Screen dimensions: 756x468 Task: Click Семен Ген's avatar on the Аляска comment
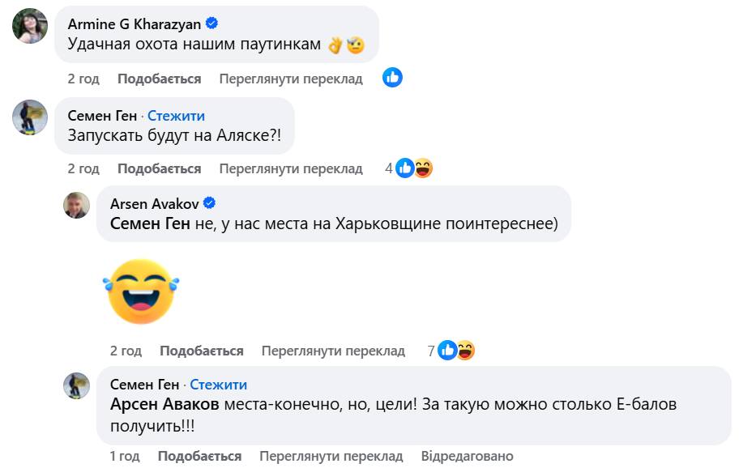point(30,117)
